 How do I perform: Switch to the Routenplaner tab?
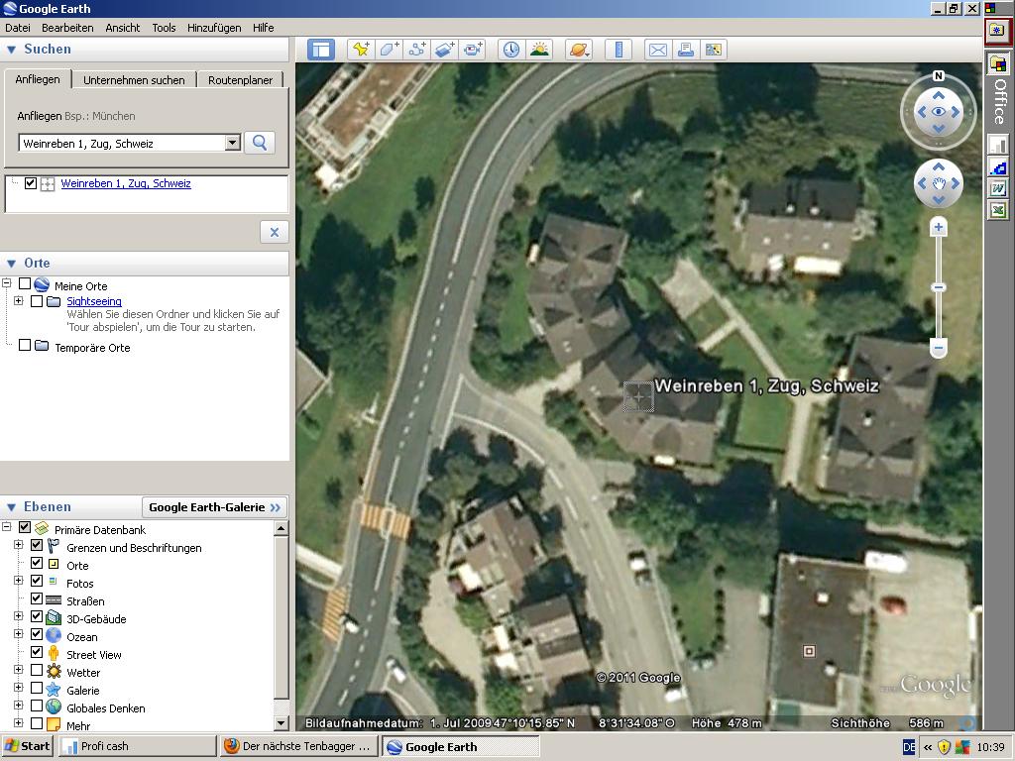[240, 80]
